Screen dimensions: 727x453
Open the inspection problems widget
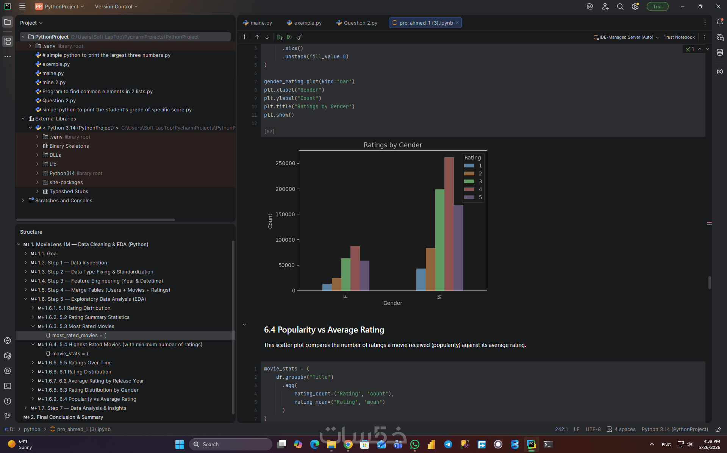pyautogui.click(x=690, y=49)
